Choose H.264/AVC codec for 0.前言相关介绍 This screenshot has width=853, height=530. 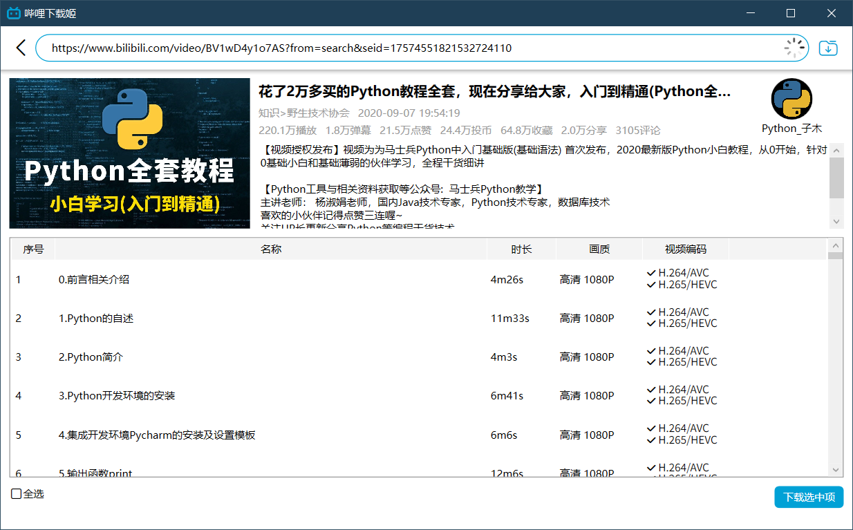678,273
